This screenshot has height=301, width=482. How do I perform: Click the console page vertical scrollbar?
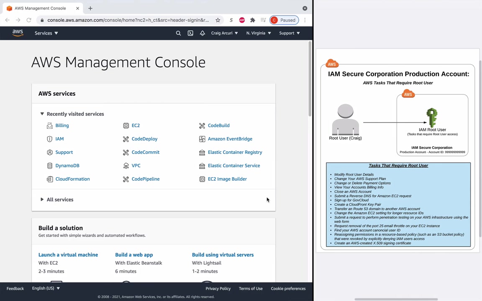[x=310, y=79]
